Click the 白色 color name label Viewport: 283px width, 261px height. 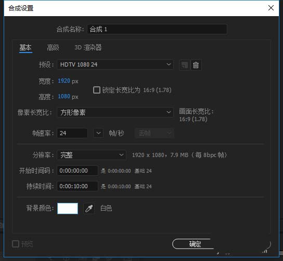tap(106, 208)
